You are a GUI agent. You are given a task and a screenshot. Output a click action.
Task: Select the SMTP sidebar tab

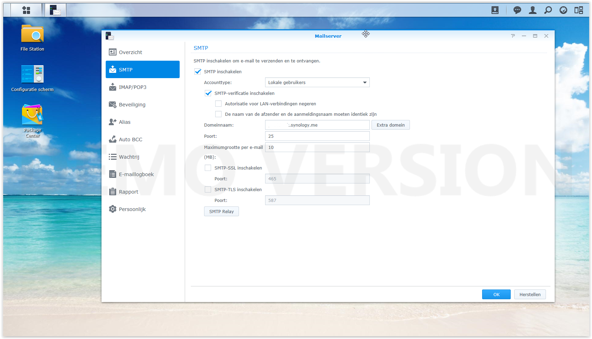coord(143,69)
